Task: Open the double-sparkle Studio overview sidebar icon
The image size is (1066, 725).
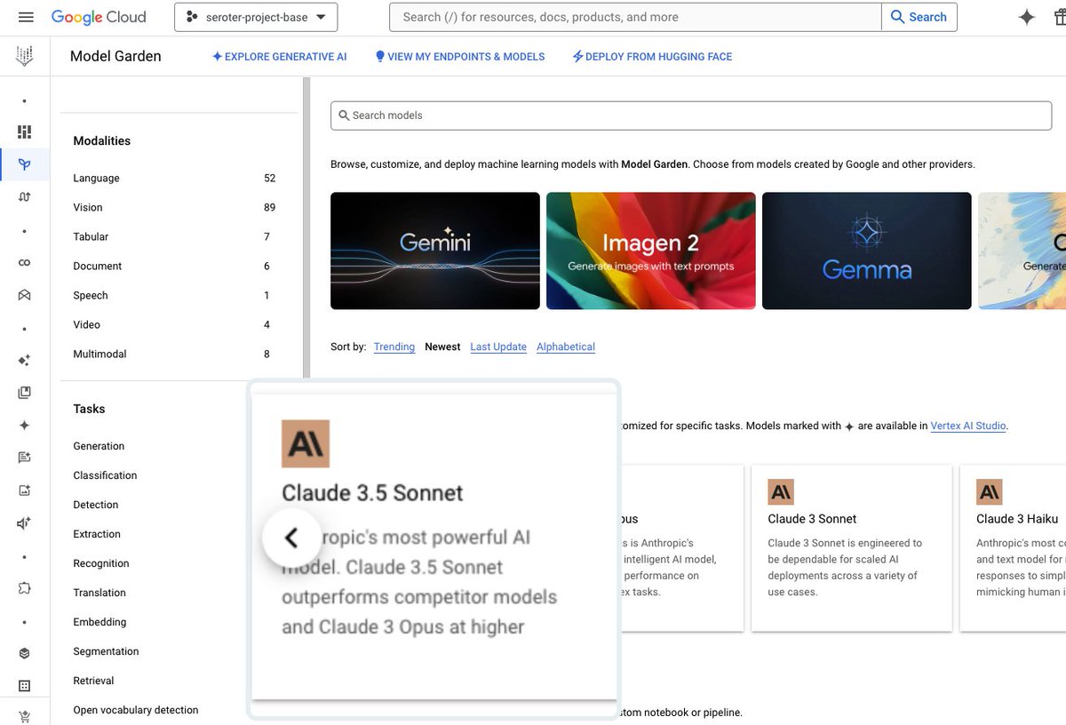Action: (25, 360)
